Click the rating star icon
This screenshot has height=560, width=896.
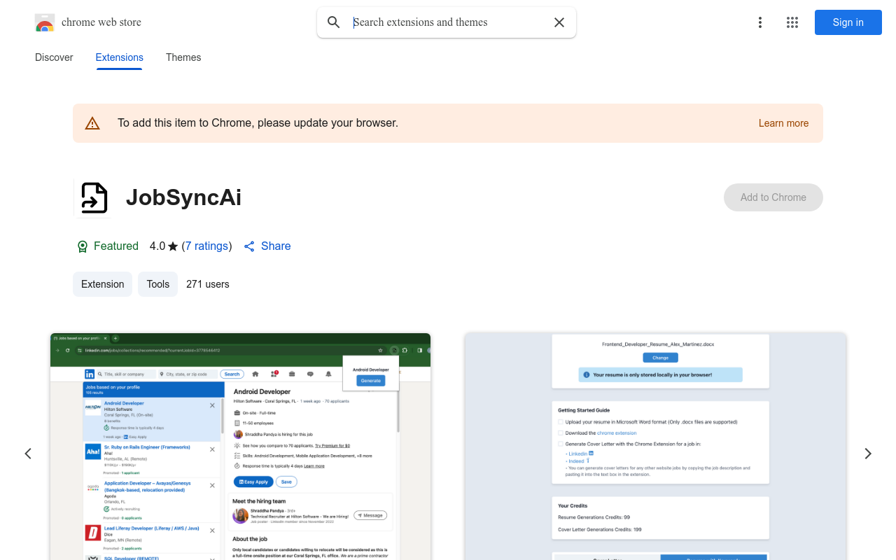click(x=173, y=246)
